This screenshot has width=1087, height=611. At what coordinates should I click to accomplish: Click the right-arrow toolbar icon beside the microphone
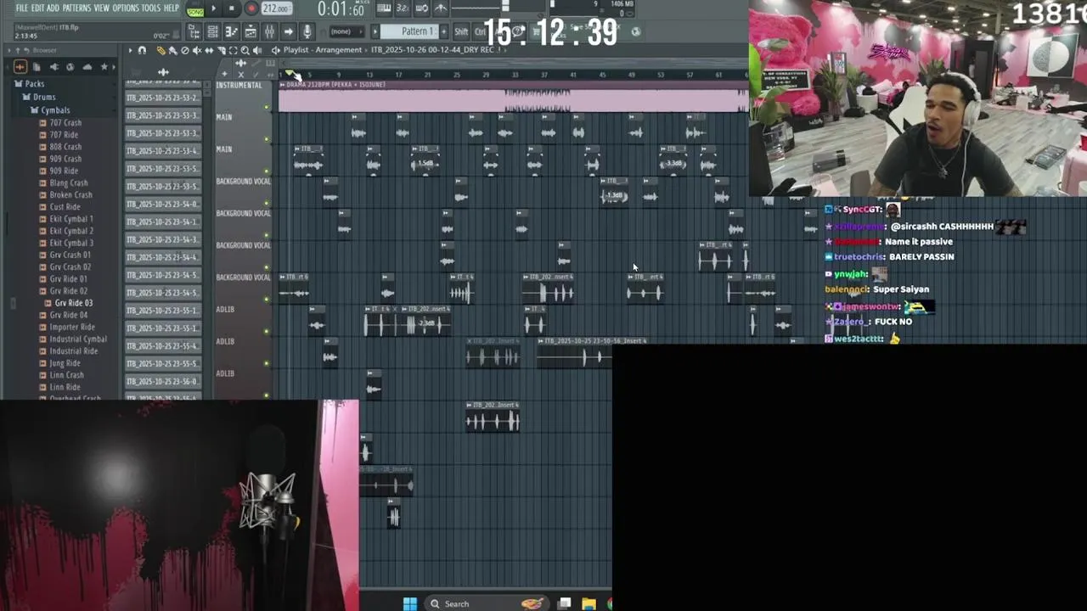point(288,31)
